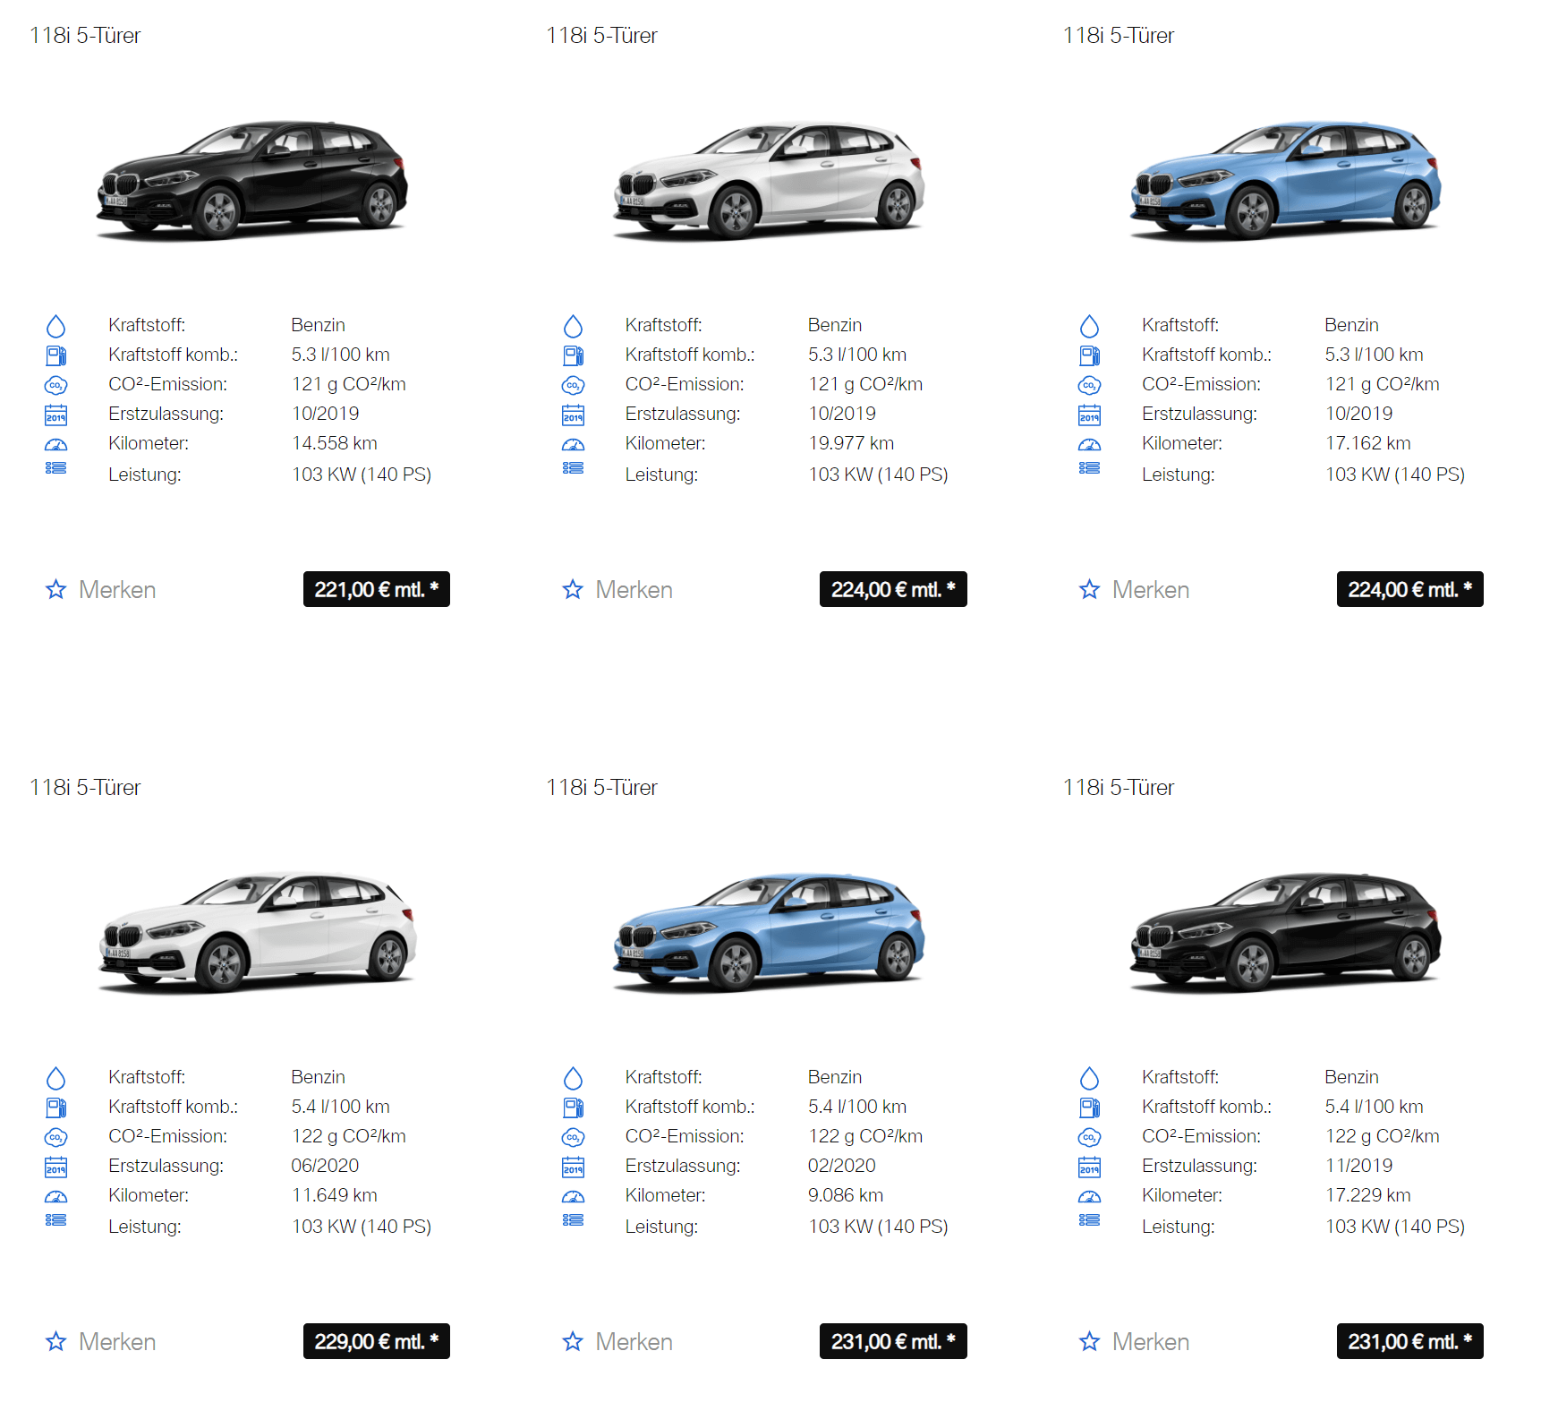Select the 11/2019 registration date
1541x1411 pixels.
pyautogui.click(x=1359, y=1166)
